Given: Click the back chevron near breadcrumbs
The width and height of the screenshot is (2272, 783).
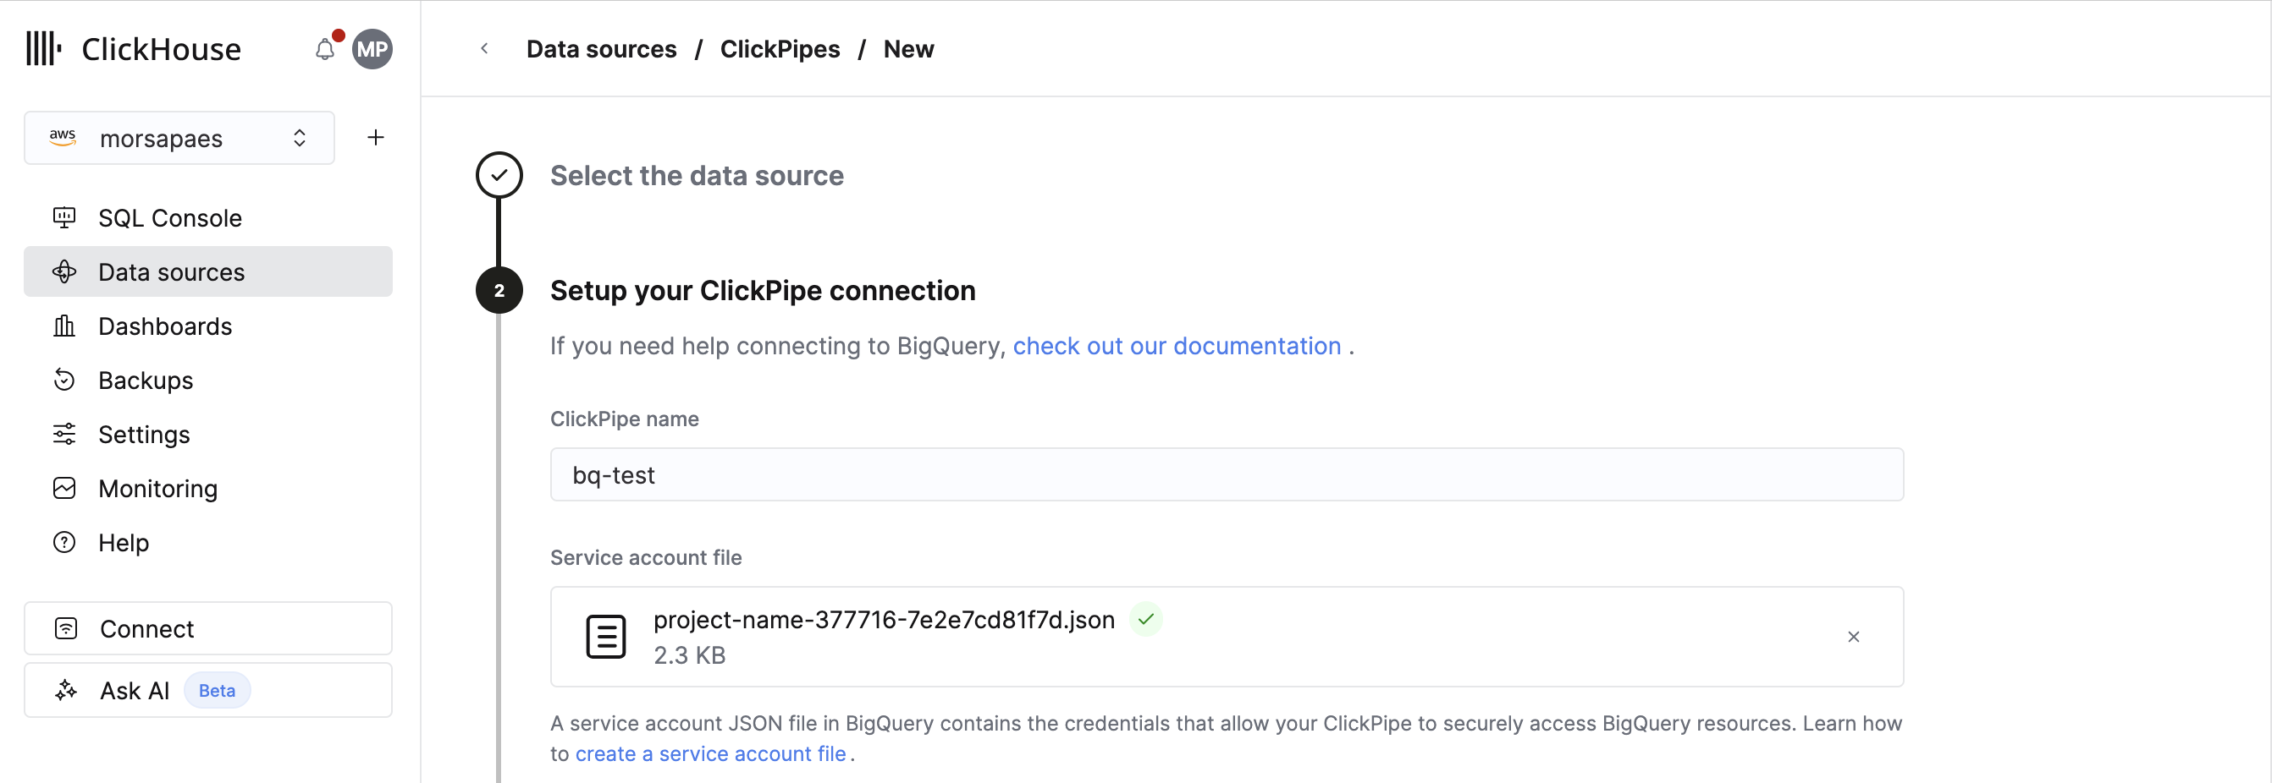Looking at the screenshot, I should (484, 48).
